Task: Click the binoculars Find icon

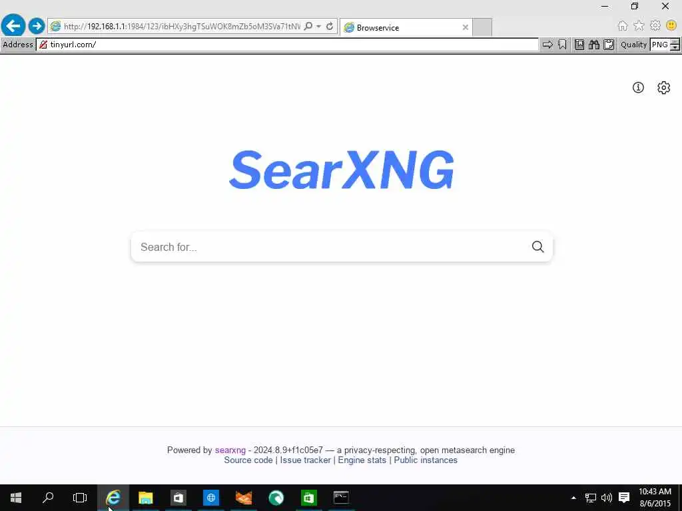Action: click(x=594, y=45)
